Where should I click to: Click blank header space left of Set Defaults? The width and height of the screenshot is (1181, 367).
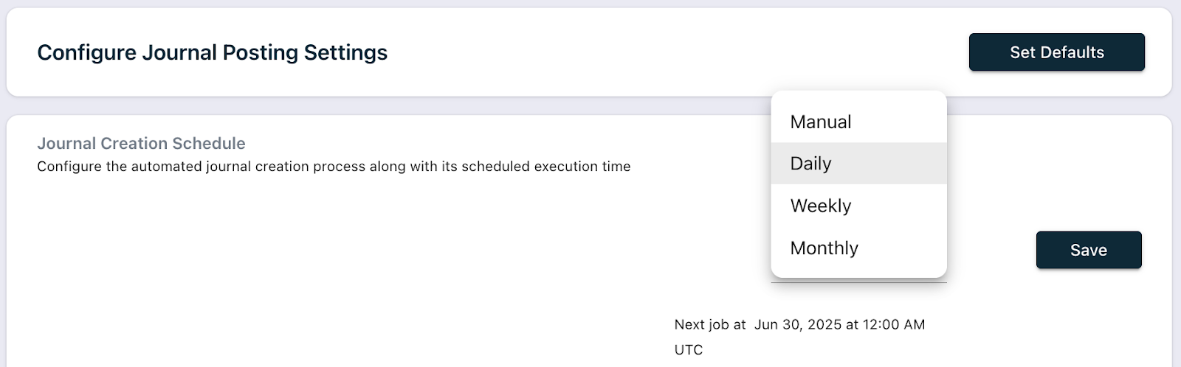[x=664, y=52]
